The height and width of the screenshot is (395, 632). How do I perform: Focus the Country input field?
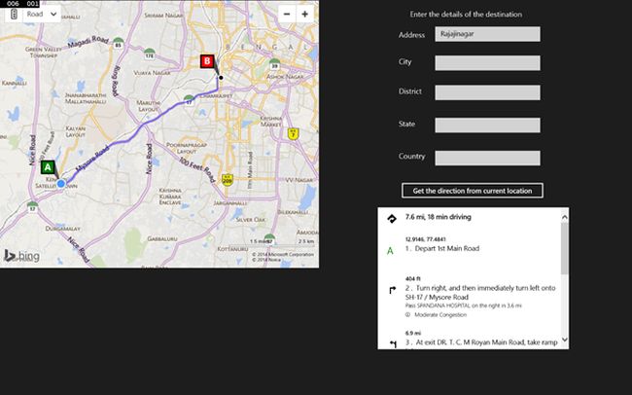(487, 158)
